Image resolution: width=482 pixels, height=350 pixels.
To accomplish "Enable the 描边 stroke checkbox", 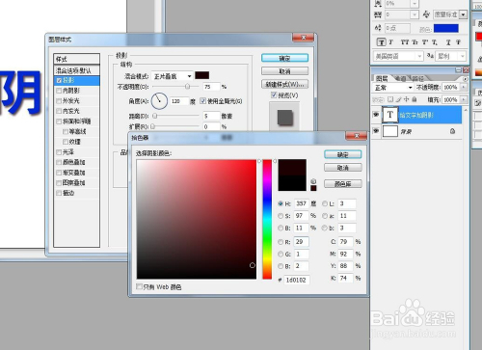I will 59,193.
